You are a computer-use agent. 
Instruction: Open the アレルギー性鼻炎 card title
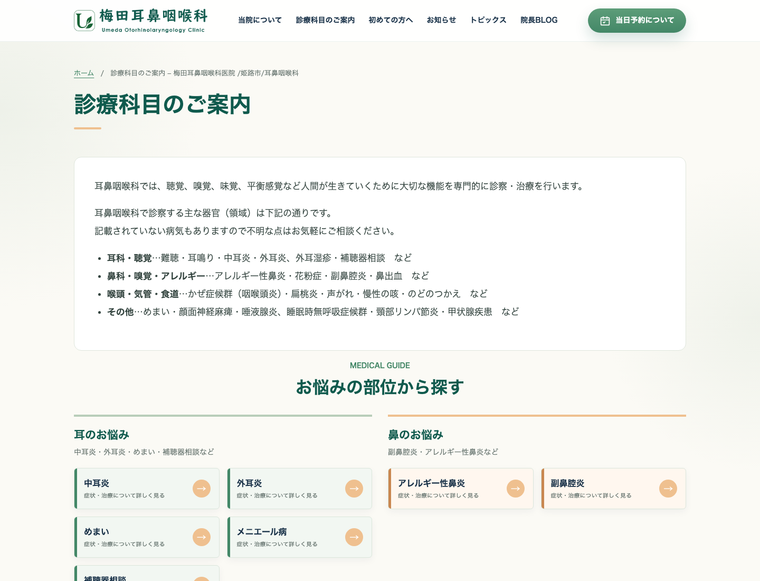pos(431,483)
